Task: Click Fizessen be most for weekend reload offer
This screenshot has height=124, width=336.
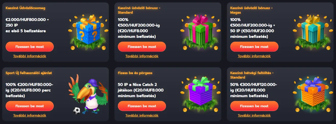Action: (254, 106)
